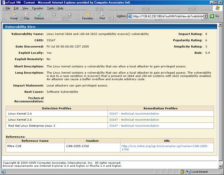Open Linux Kernel 2.6 technical recommendation link
This screenshot has height=175, width=224.
[x=134, y=120]
